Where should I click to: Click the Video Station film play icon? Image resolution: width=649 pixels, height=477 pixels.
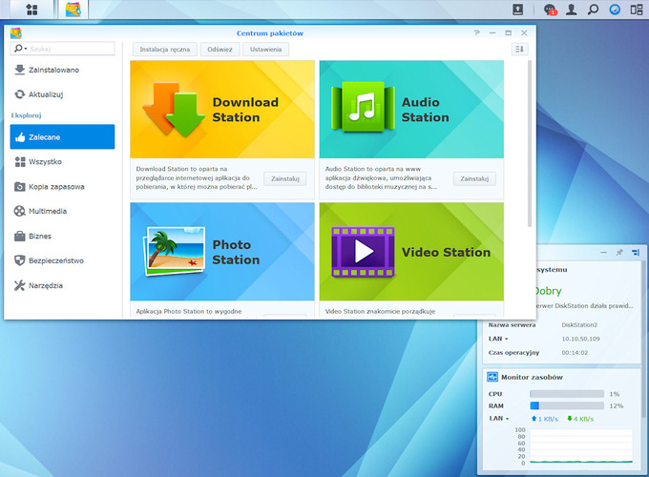[363, 252]
